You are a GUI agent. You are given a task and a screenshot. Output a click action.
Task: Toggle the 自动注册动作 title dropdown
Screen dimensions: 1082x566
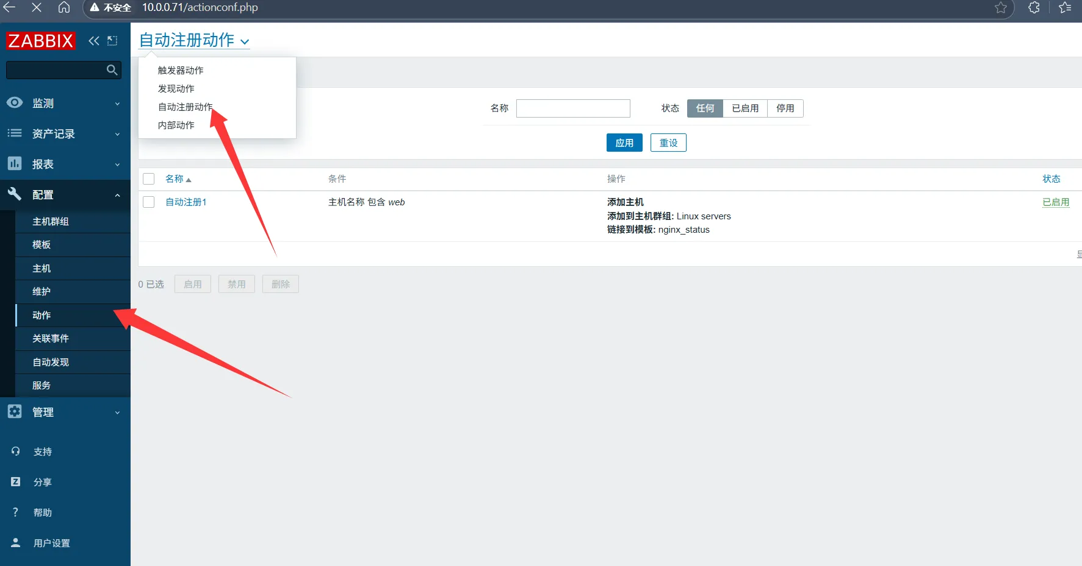194,41
